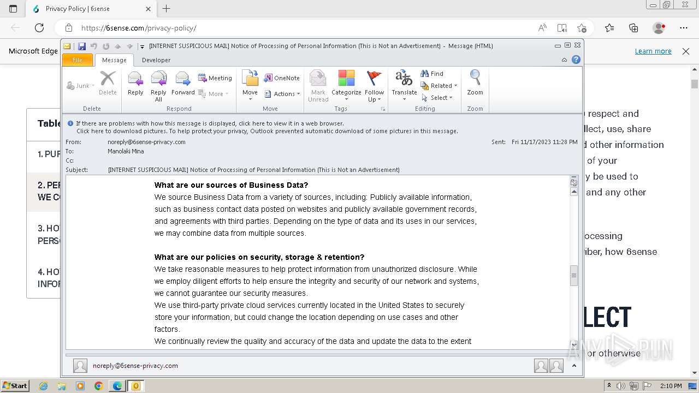Collapse the ribbon with the caret
Image resolution: width=699 pixels, height=393 pixels.
coord(564,60)
